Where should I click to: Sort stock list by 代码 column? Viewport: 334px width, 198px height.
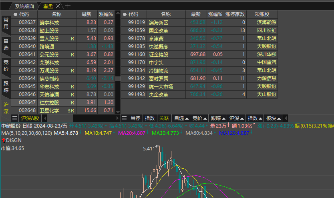pos(24,14)
